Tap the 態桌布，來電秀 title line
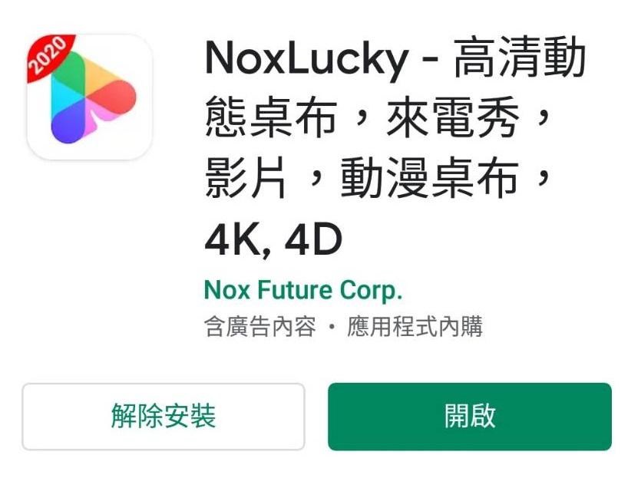Viewport: 641px width, 478px height. 378,118
